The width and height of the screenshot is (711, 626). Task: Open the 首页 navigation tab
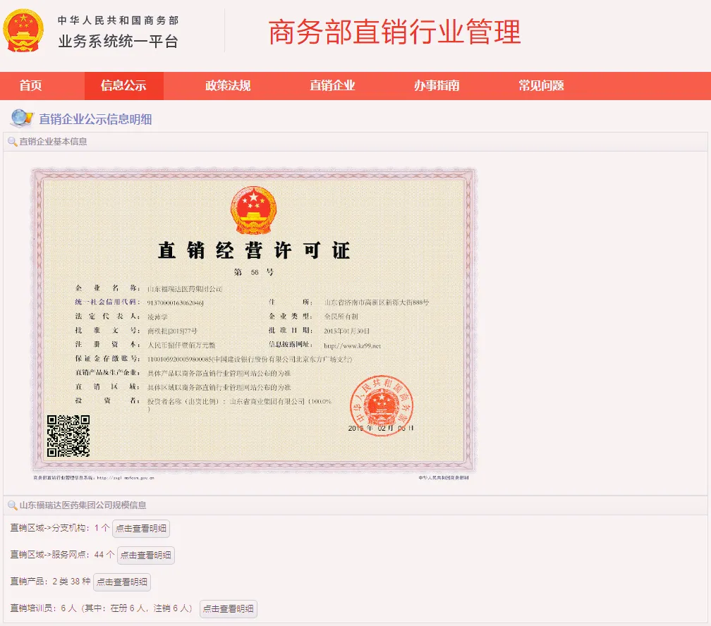coord(31,86)
